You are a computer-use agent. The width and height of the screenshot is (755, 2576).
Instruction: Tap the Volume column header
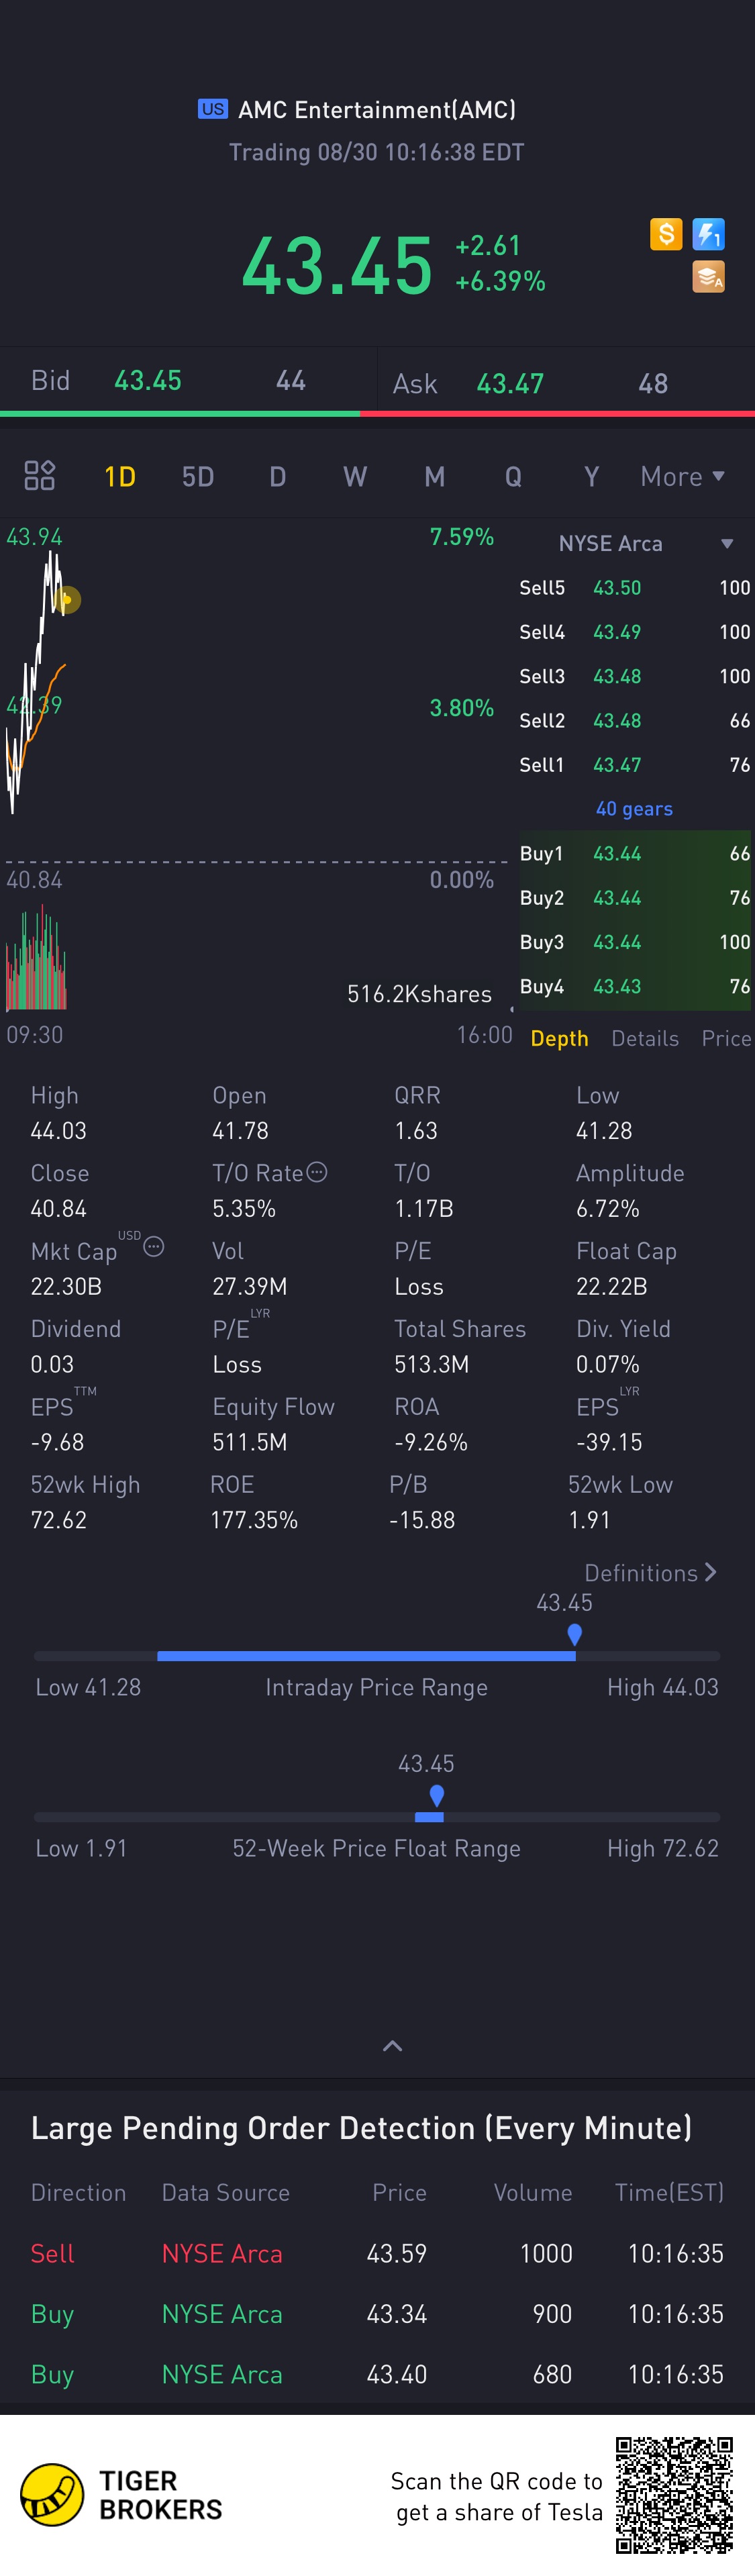pyautogui.click(x=533, y=2192)
